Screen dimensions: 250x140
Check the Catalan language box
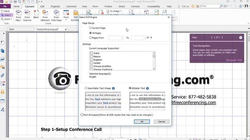coord(91,63)
